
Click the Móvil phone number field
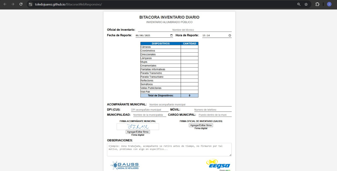(x=212, y=110)
